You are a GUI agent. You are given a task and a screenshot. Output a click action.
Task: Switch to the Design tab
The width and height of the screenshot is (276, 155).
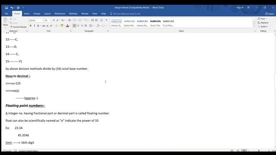(x=37, y=14)
